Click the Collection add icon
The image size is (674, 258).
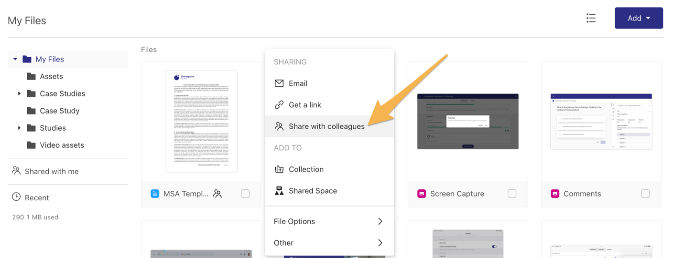(x=279, y=169)
